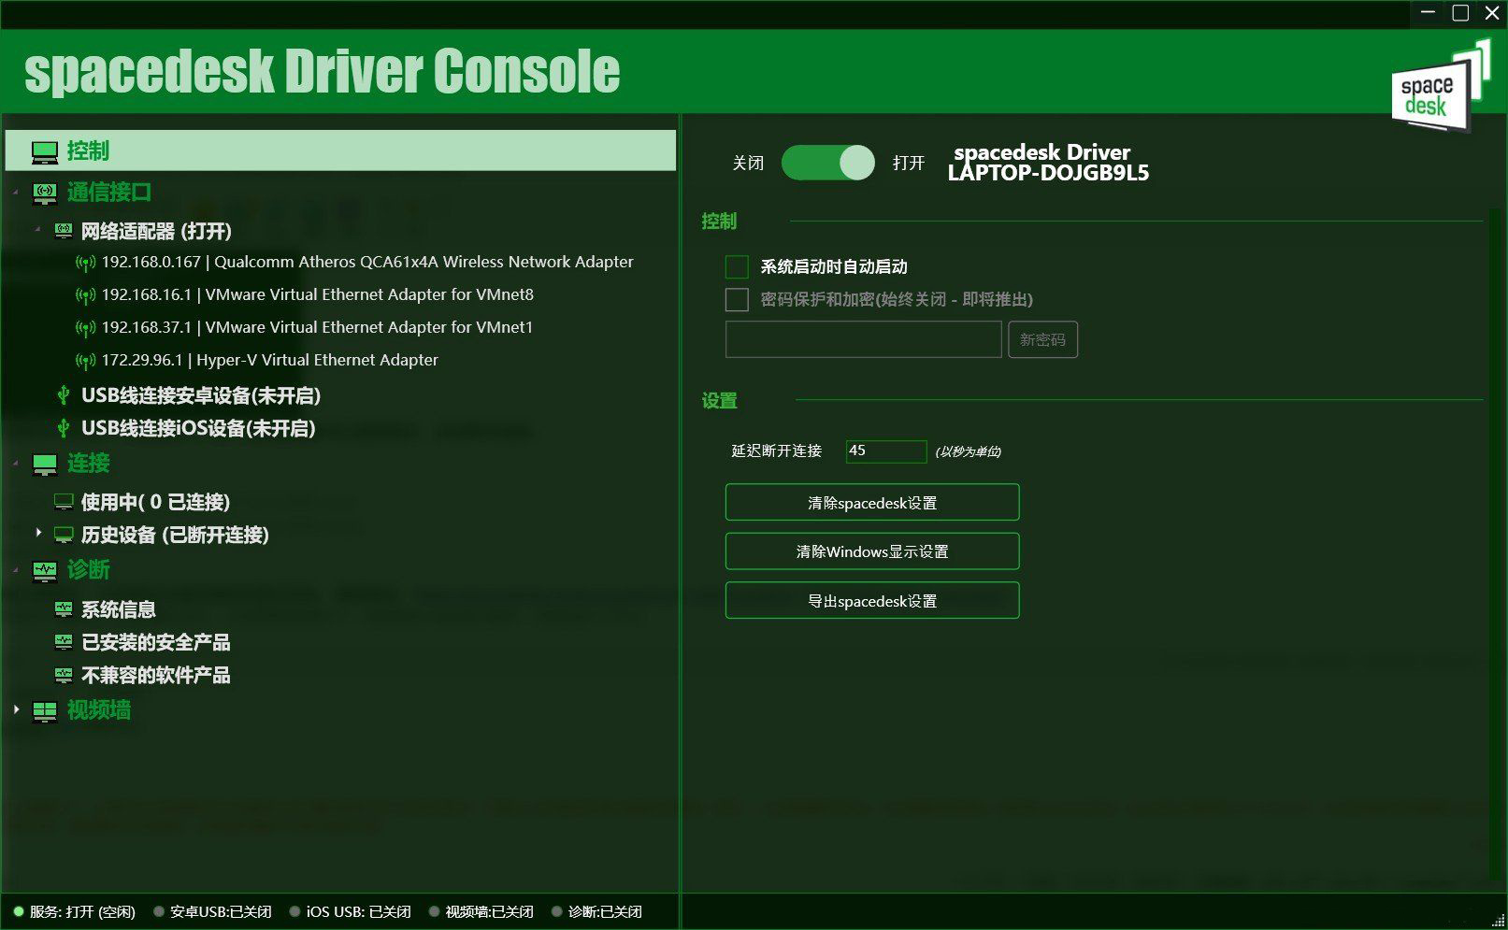
Task: Click the USB icon for iOS设备
Action: coord(64,428)
